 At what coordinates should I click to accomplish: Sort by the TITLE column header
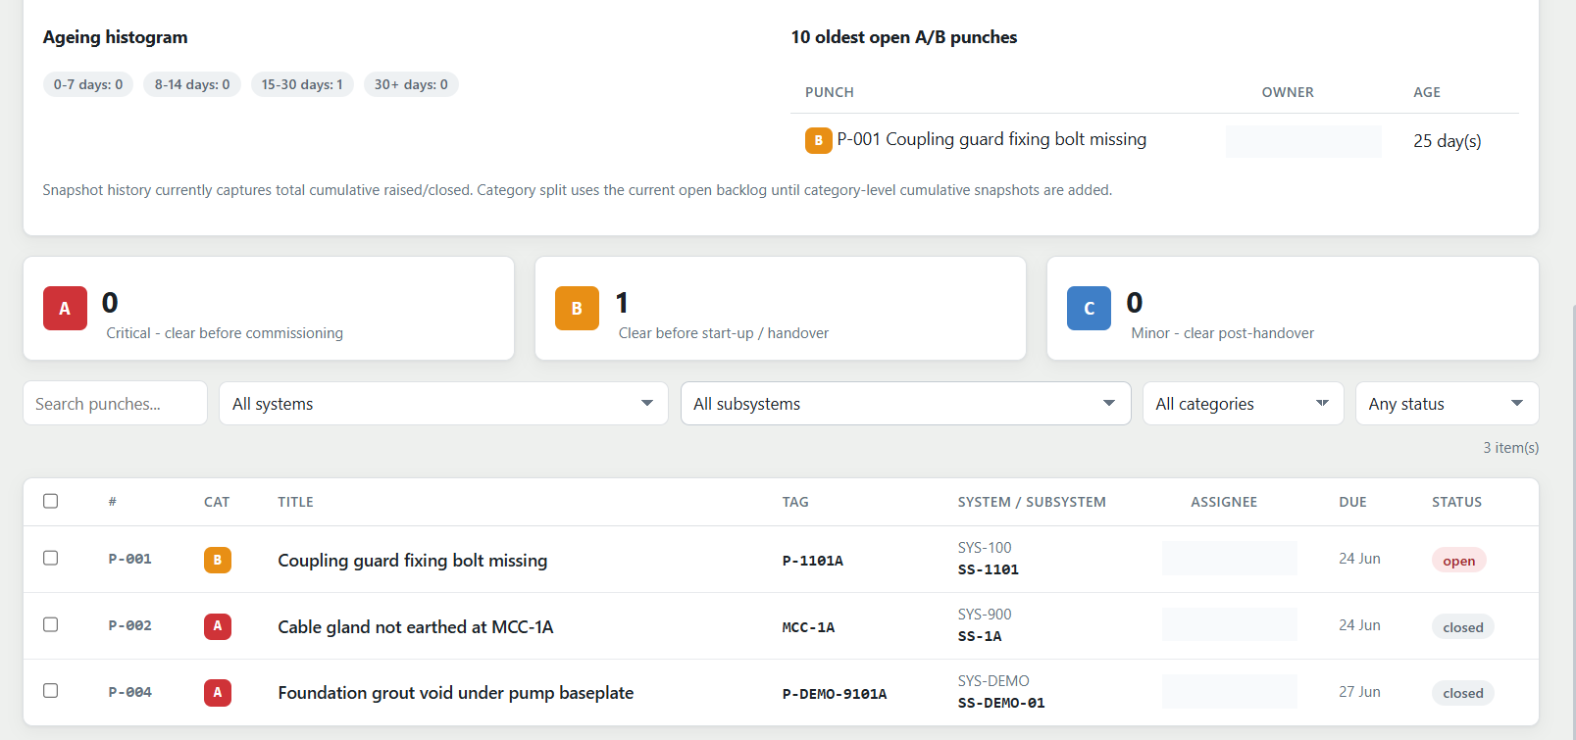point(295,502)
